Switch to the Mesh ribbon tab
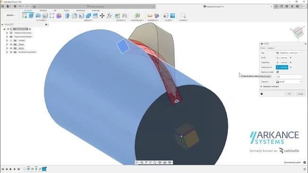The image size is (308, 173). click(55, 10)
